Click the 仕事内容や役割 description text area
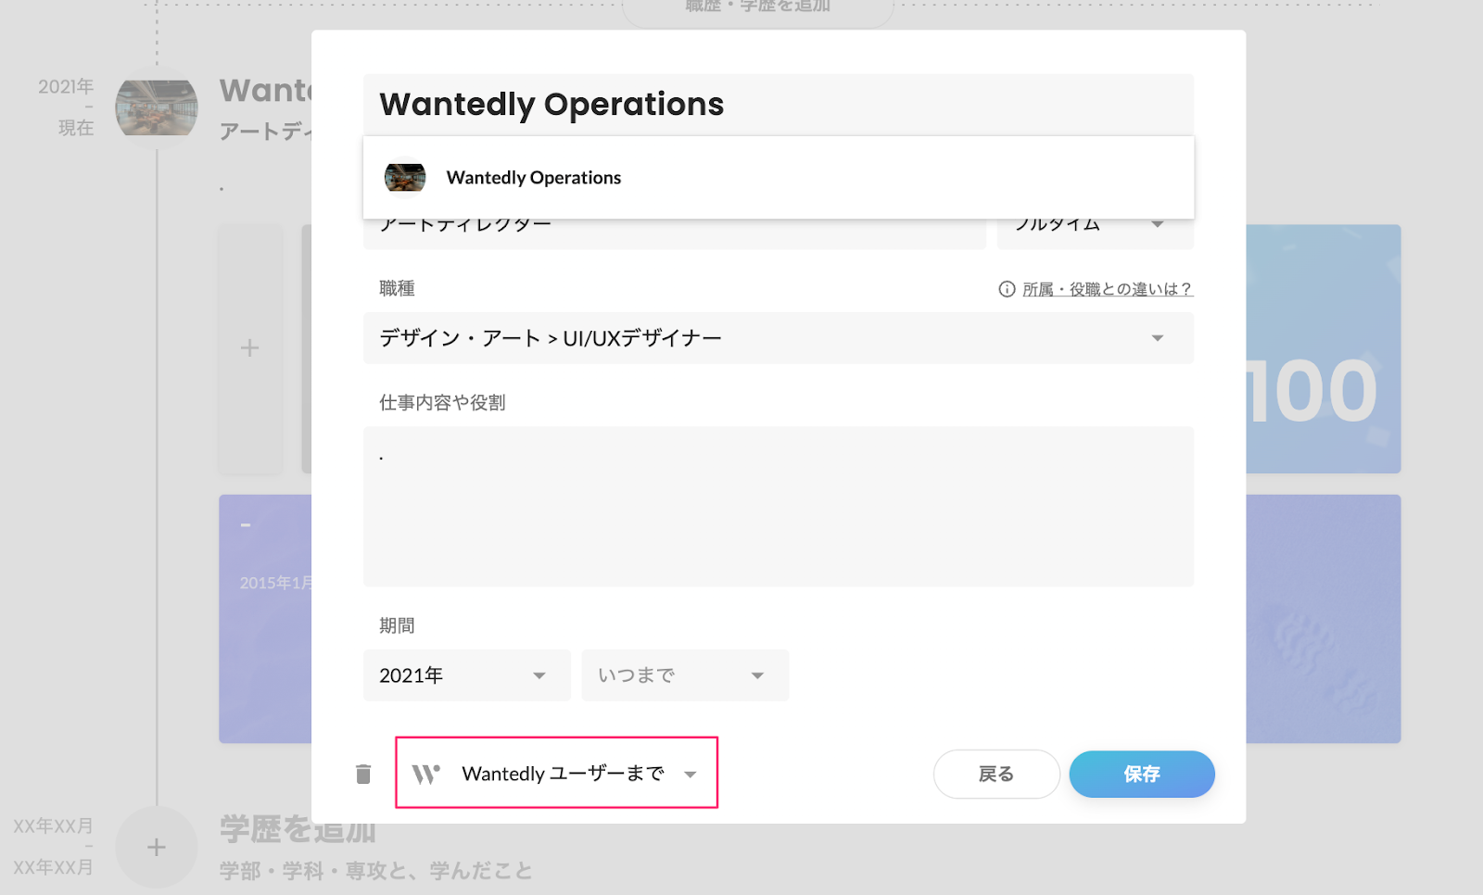This screenshot has width=1483, height=895. [x=779, y=507]
